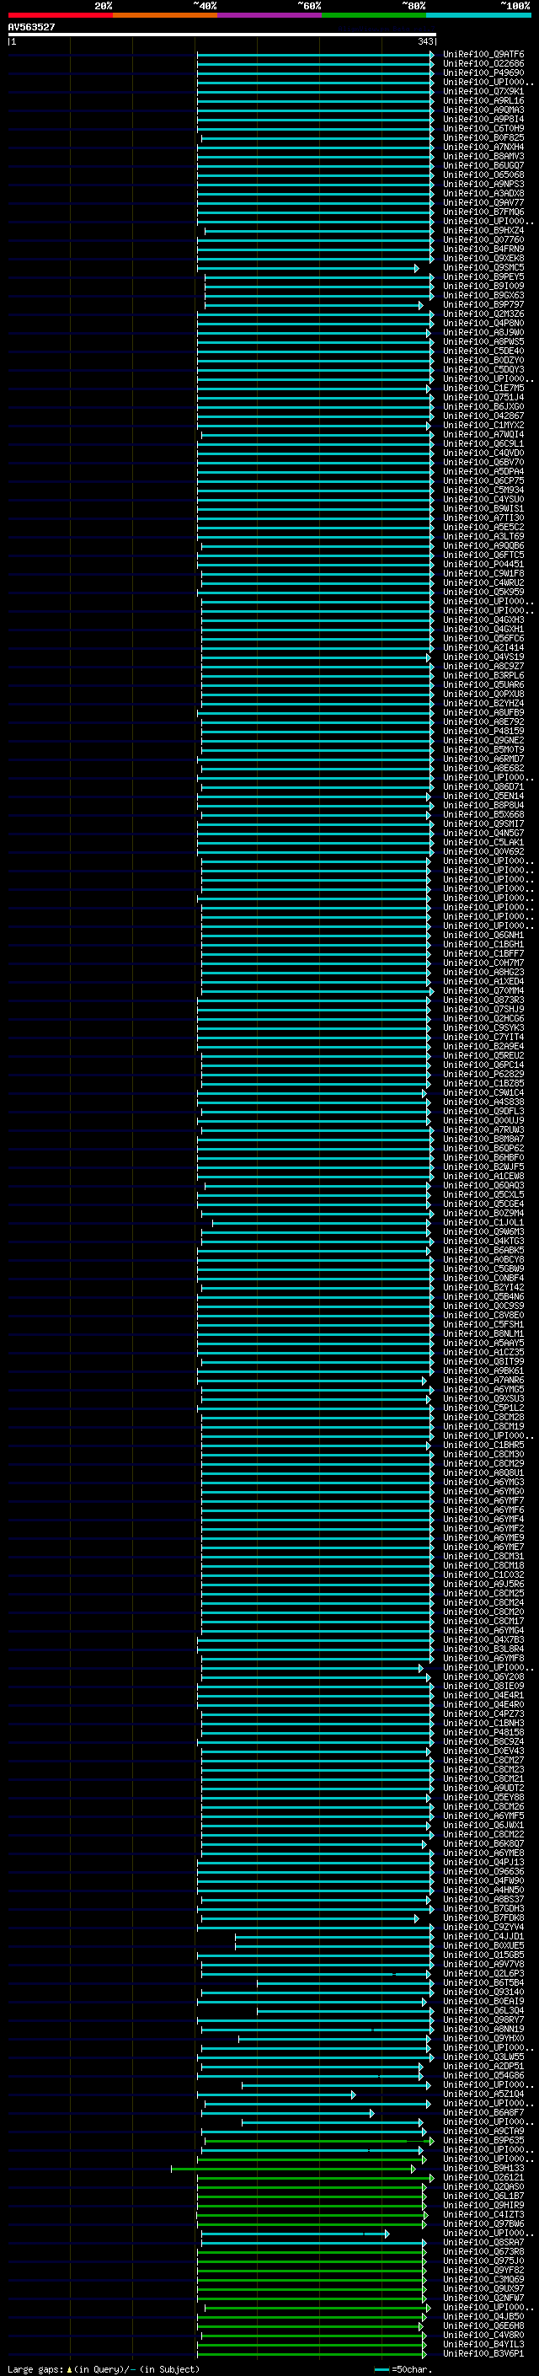Image resolution: width=539 pixels, height=2376 pixels.
Task: Click the cyan ~100% color legend bar
Action: point(478,15)
